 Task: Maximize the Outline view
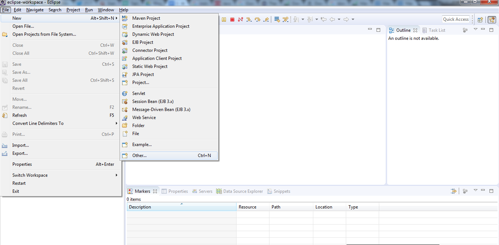(491, 30)
